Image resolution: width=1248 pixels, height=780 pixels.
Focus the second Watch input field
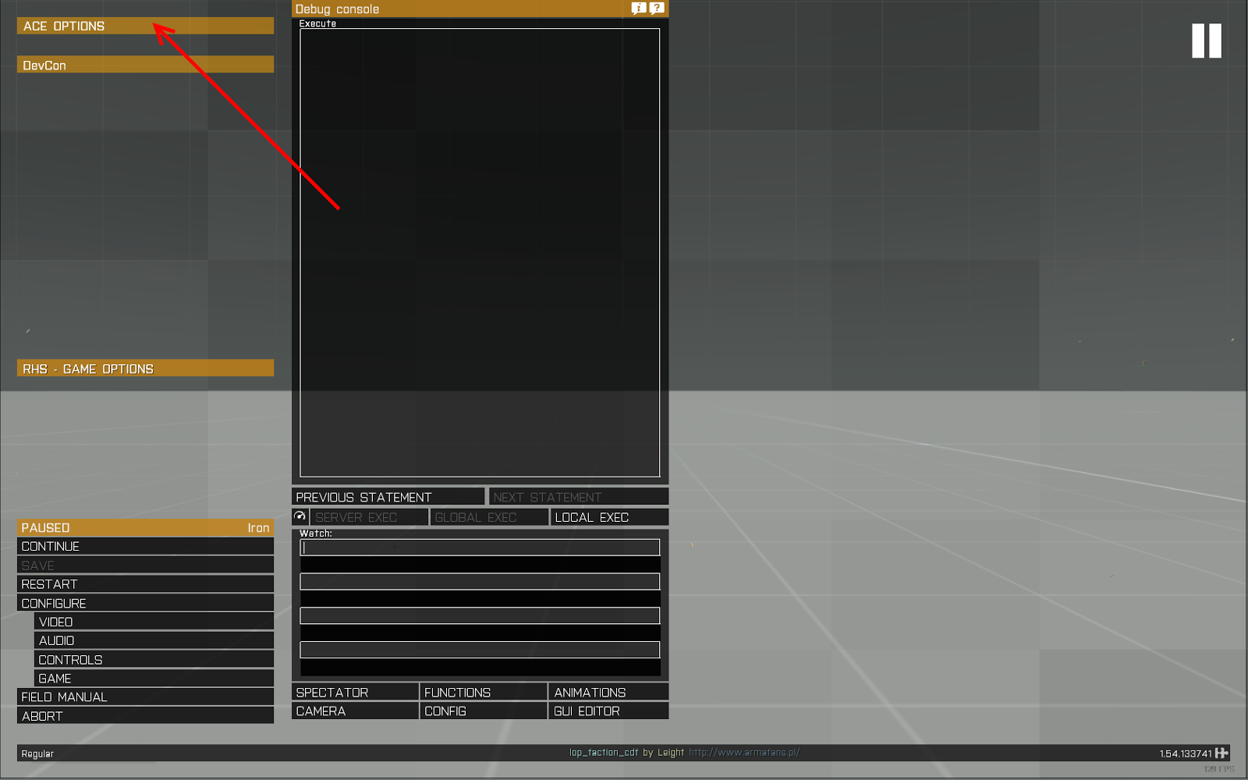coord(480,581)
